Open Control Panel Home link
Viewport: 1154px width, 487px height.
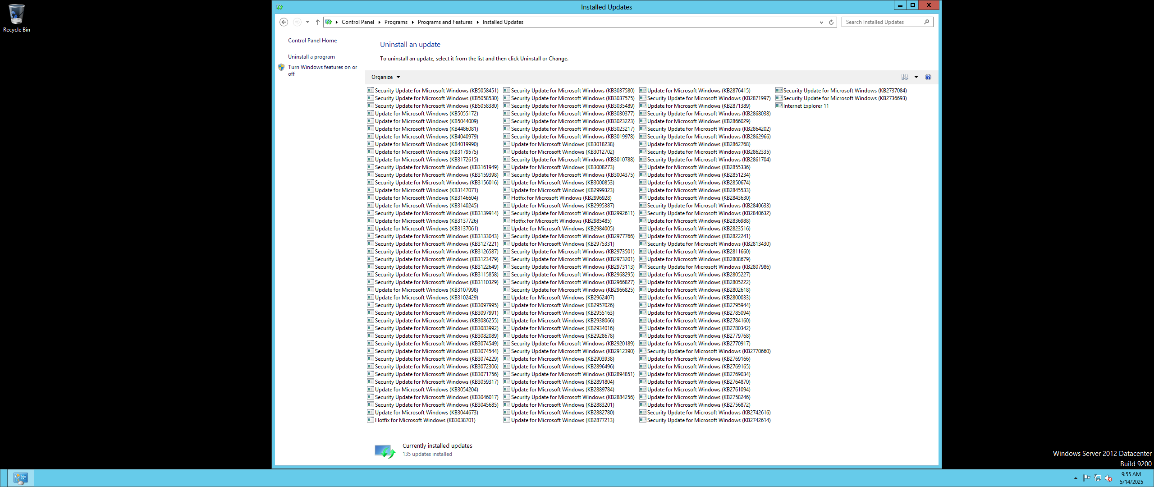tap(312, 41)
